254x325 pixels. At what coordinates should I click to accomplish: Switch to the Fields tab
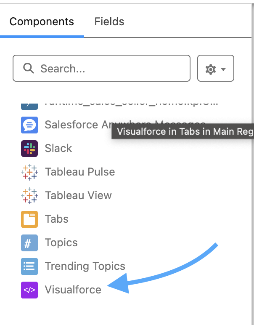(109, 21)
